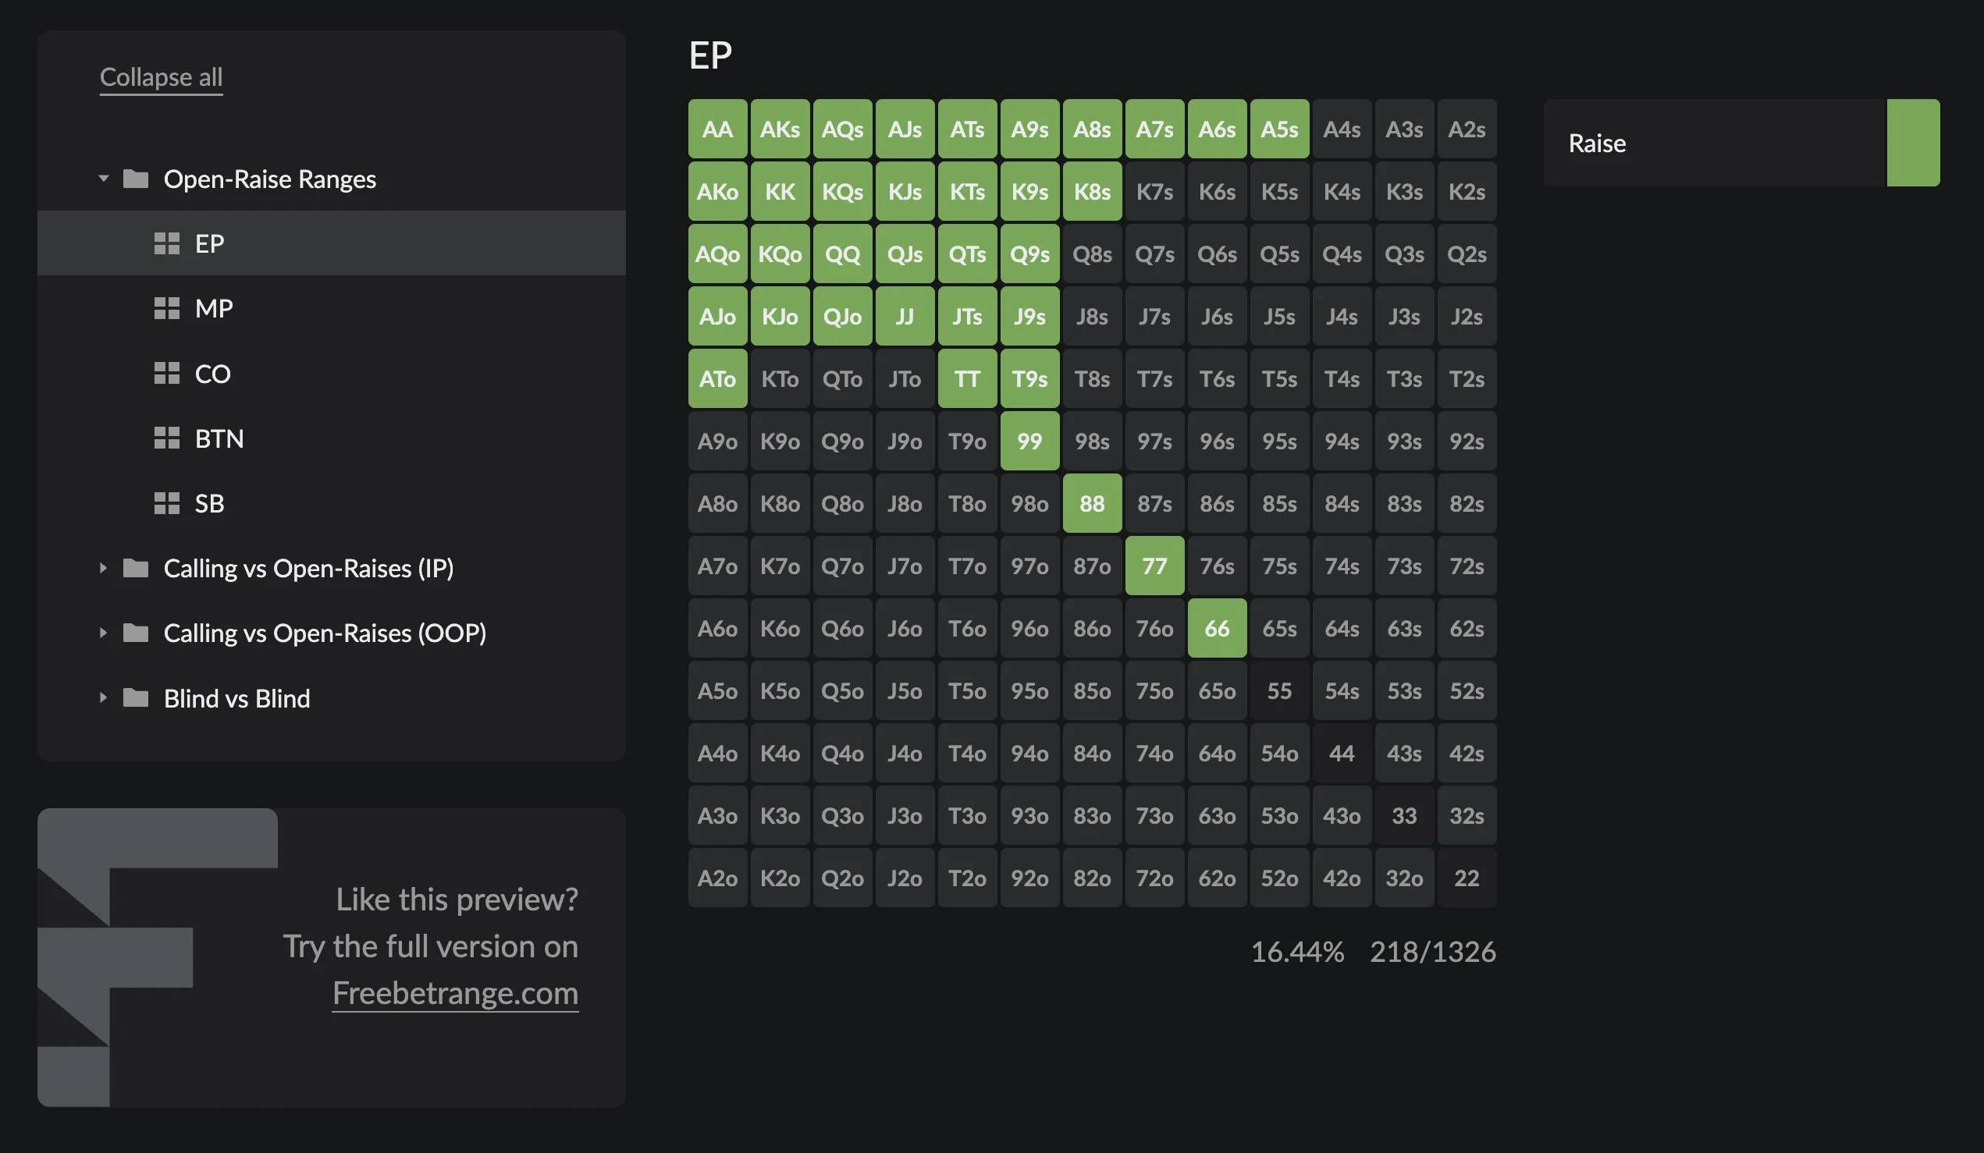Click the green Raise color swatch
Viewport: 1984px width, 1153px height.
[1913, 143]
